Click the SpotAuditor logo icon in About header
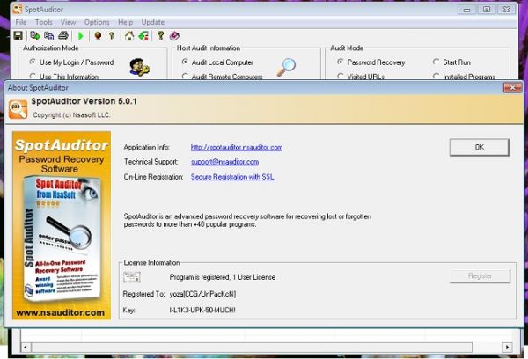Image resolution: width=528 pixels, height=359 pixels. tap(18, 109)
